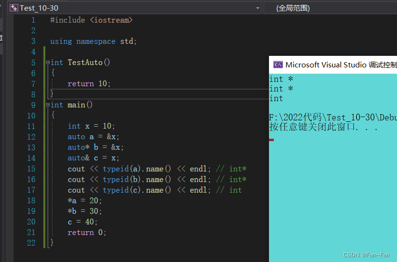Open the Test_10-30 project dropdown arrow
Screen dimensions: 397x262
(258, 8)
